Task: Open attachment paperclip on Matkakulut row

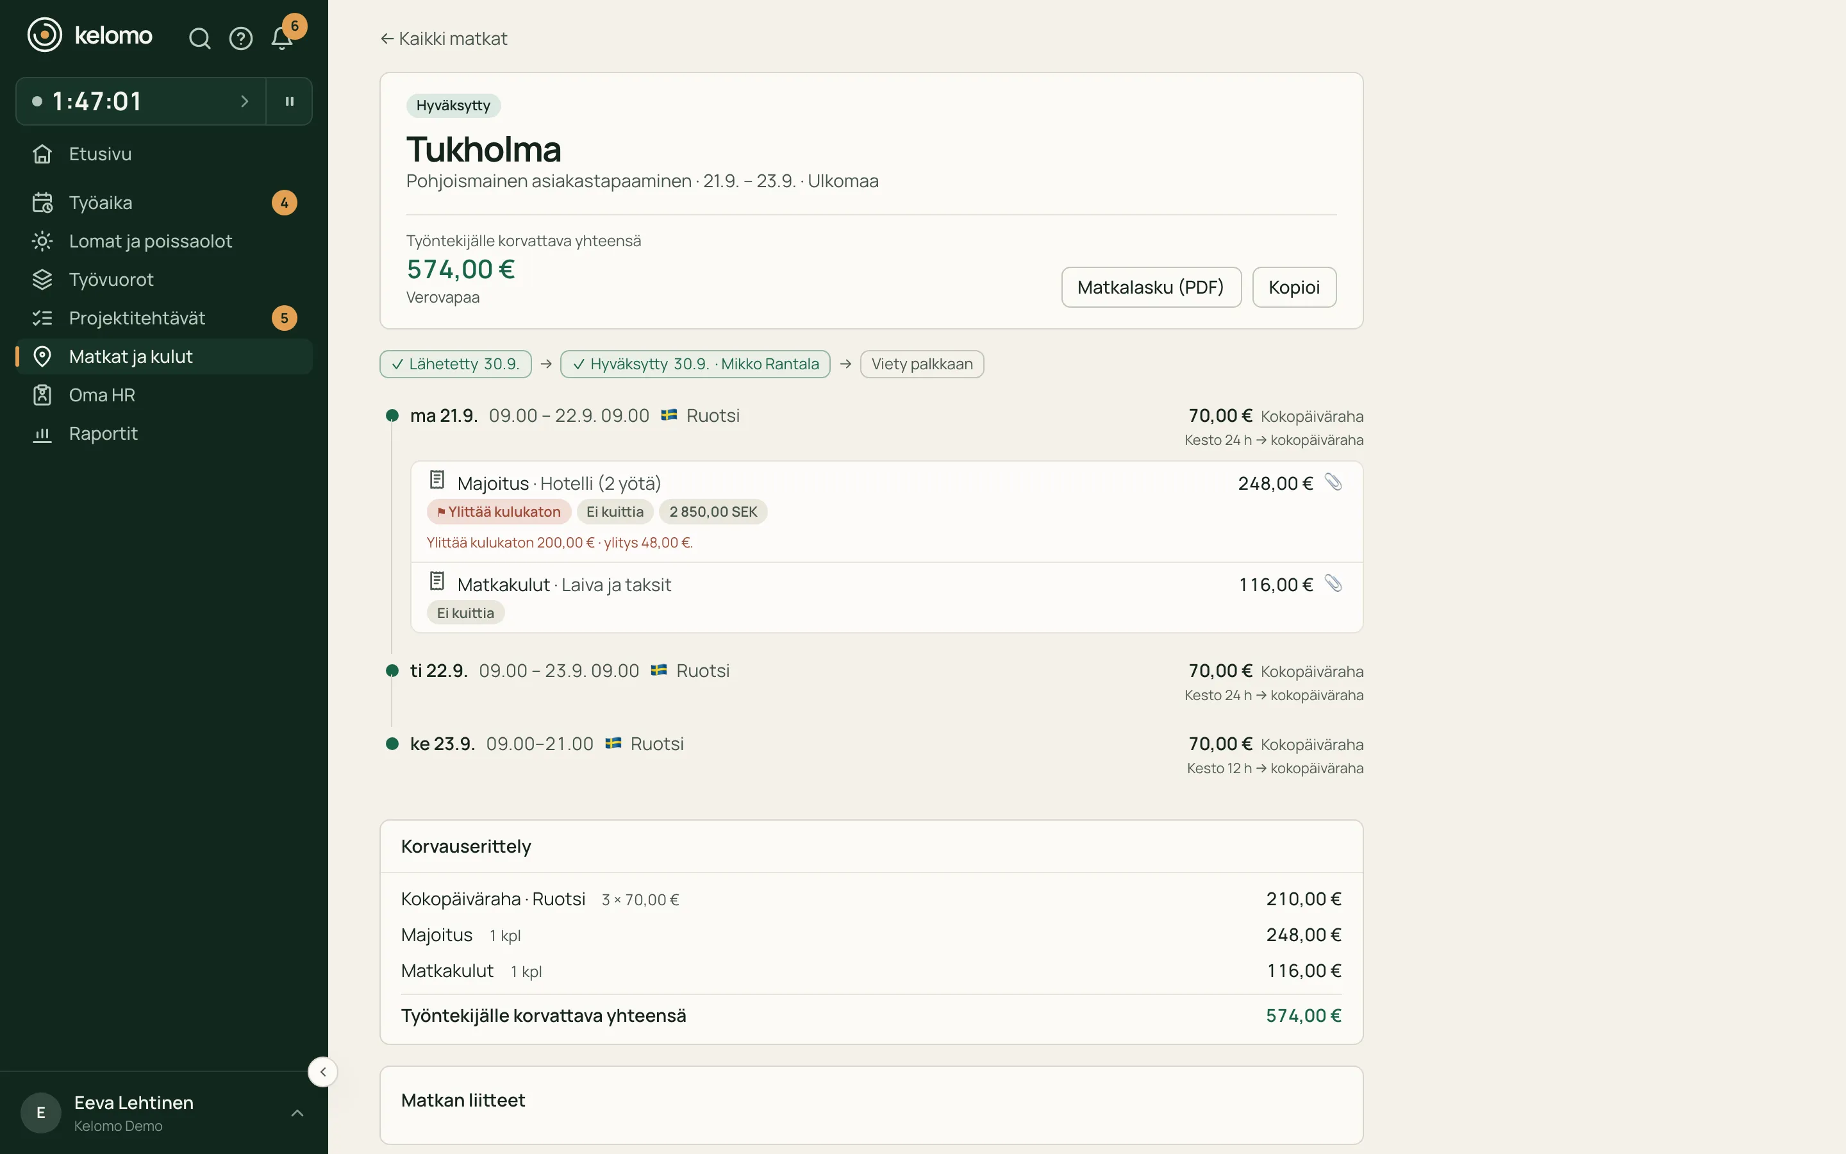Action: 1333,584
